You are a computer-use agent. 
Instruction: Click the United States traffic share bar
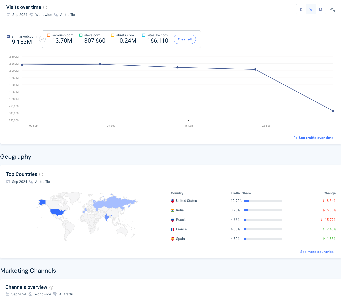point(263,201)
